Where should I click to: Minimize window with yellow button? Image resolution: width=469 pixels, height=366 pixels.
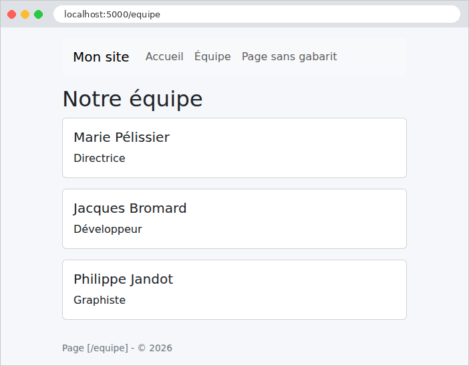tap(25, 14)
